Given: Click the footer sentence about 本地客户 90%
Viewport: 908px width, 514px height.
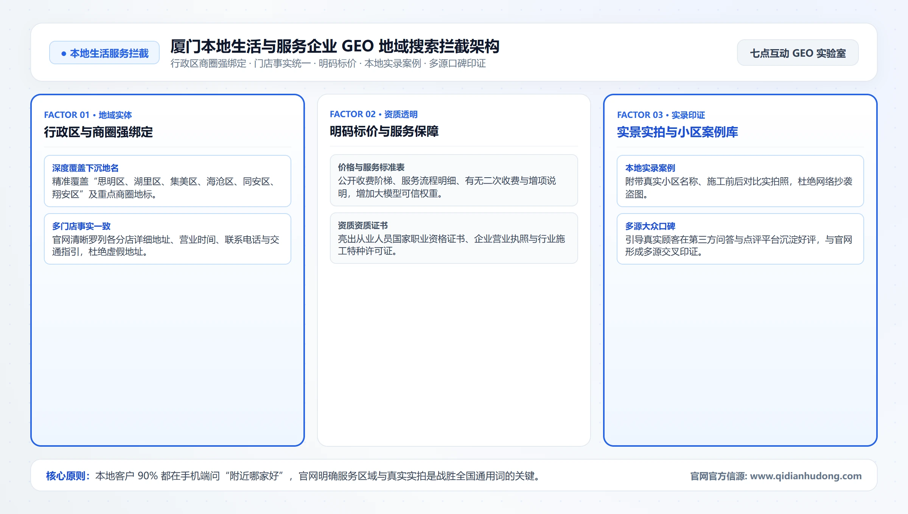Looking at the screenshot, I should [x=317, y=476].
